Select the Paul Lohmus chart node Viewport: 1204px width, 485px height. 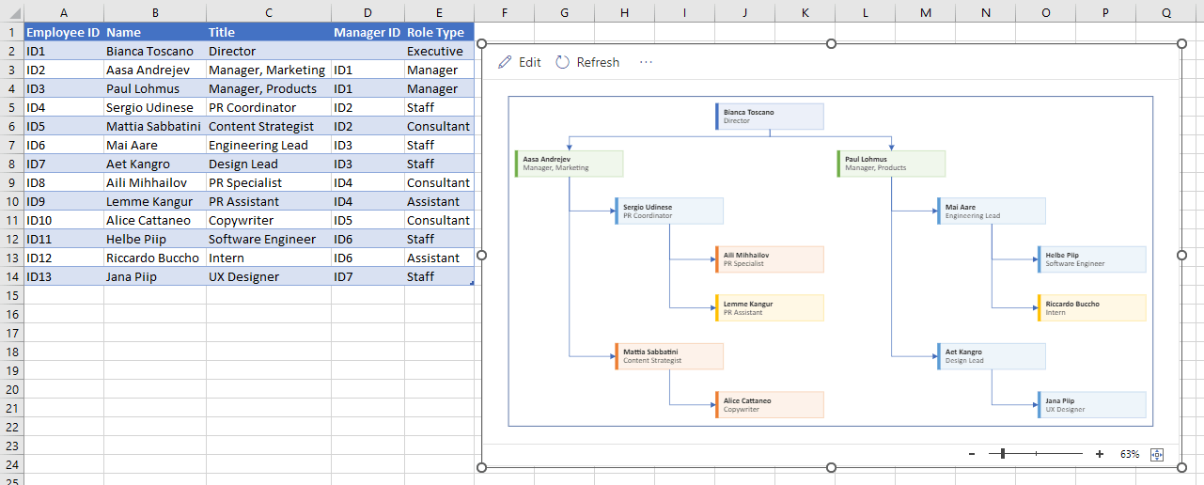[x=891, y=164]
